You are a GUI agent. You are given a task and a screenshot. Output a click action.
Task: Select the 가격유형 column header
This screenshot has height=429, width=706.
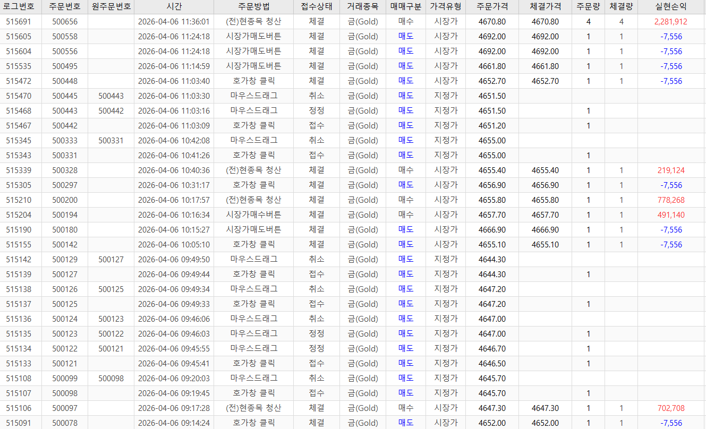point(446,7)
